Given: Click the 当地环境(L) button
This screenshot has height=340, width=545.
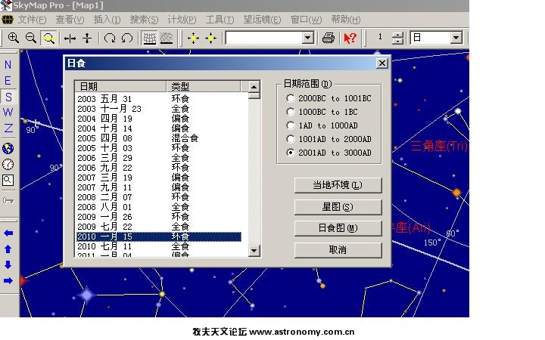Looking at the screenshot, I should coord(338,185).
